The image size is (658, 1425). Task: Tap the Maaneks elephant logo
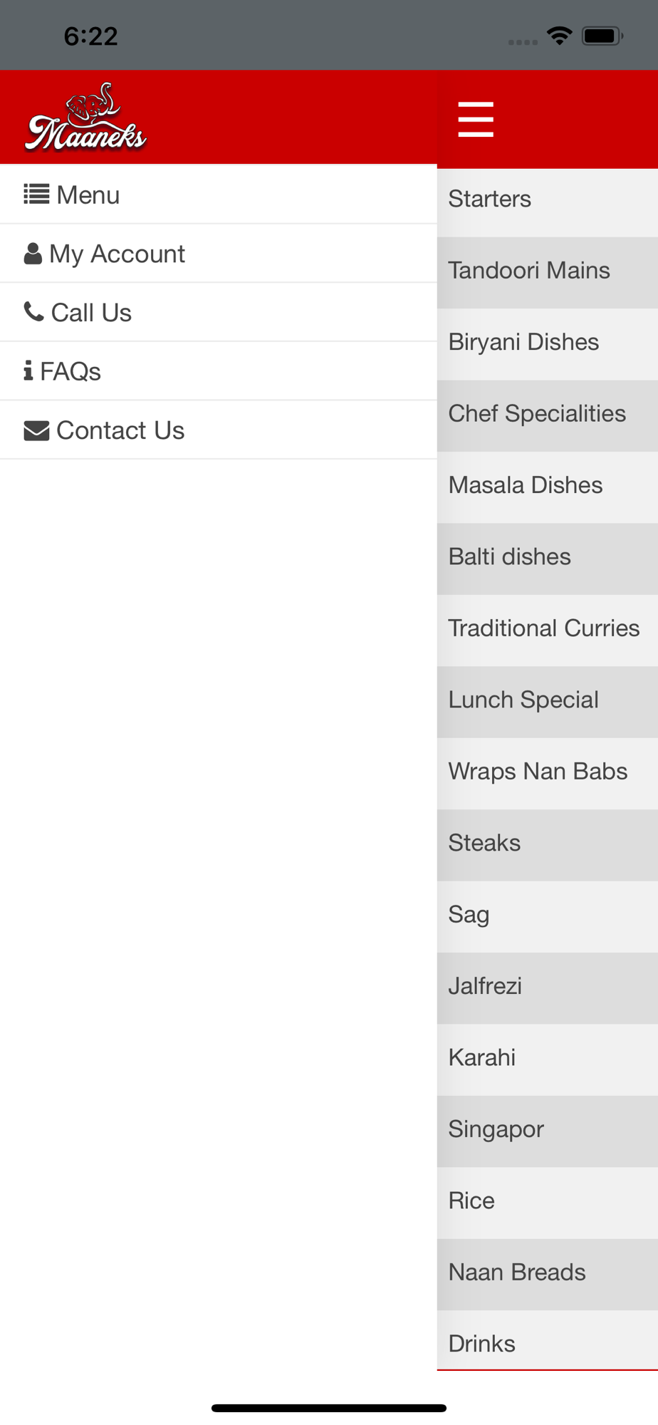point(86,119)
